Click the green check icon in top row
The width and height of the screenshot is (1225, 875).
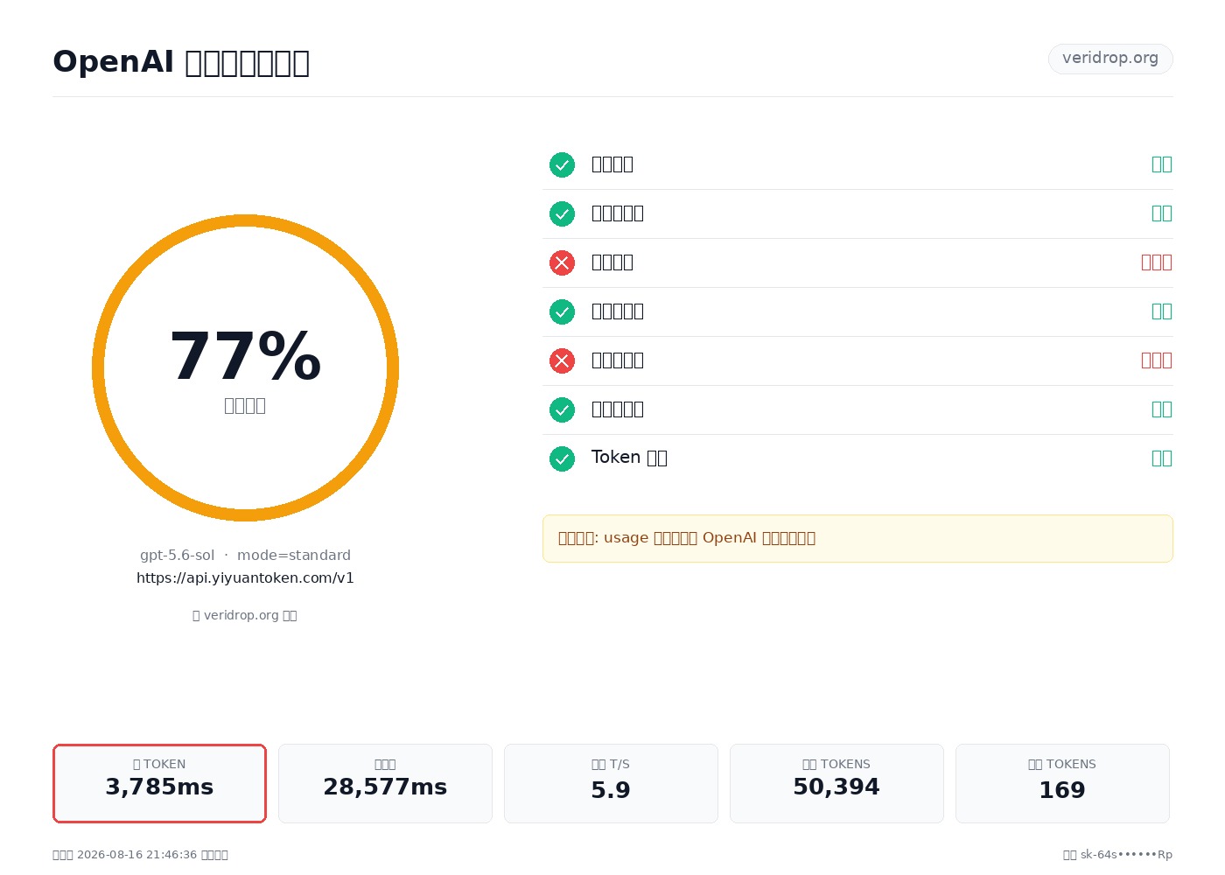coord(562,164)
